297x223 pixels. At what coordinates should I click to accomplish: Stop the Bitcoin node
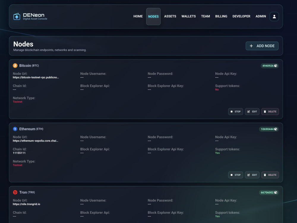[236, 112]
